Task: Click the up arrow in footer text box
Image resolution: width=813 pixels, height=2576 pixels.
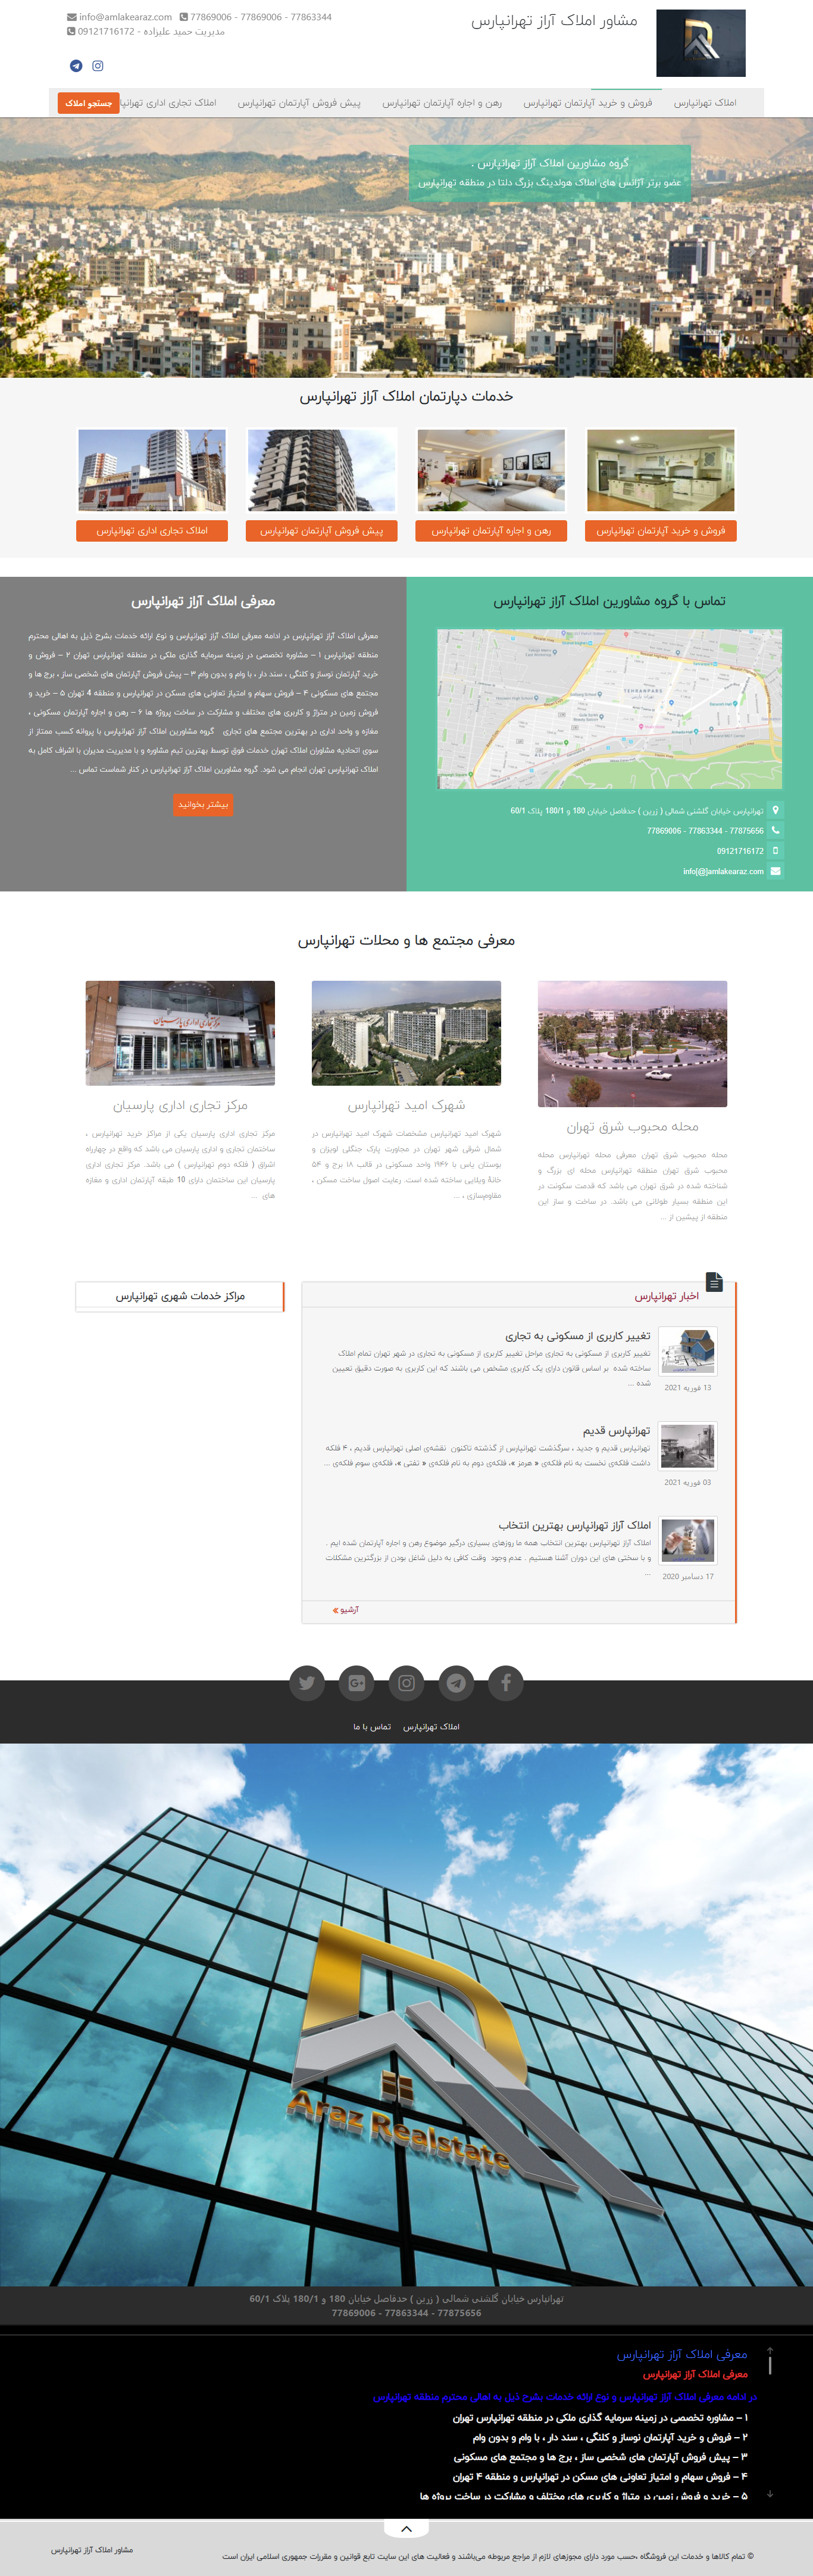Action: [x=770, y=2350]
